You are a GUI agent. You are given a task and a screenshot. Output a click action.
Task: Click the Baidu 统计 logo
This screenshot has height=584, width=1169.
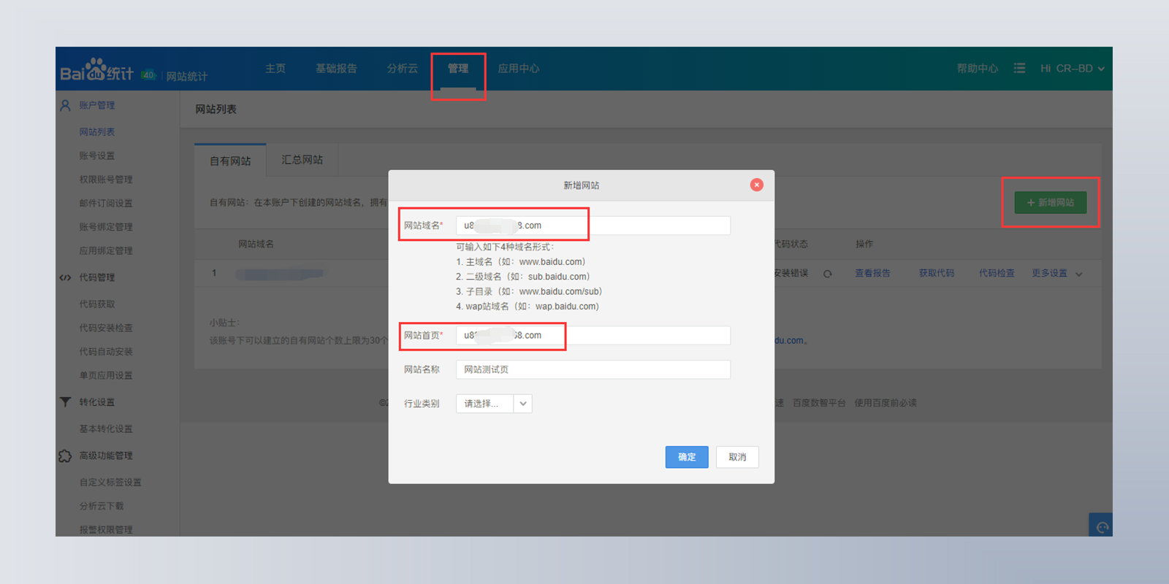96,71
